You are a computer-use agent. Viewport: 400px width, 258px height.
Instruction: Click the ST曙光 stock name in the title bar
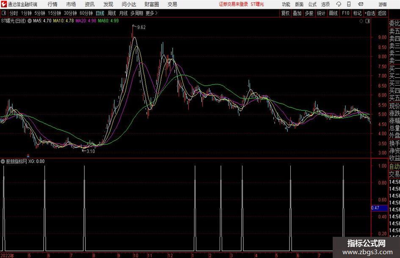(x=257, y=4)
